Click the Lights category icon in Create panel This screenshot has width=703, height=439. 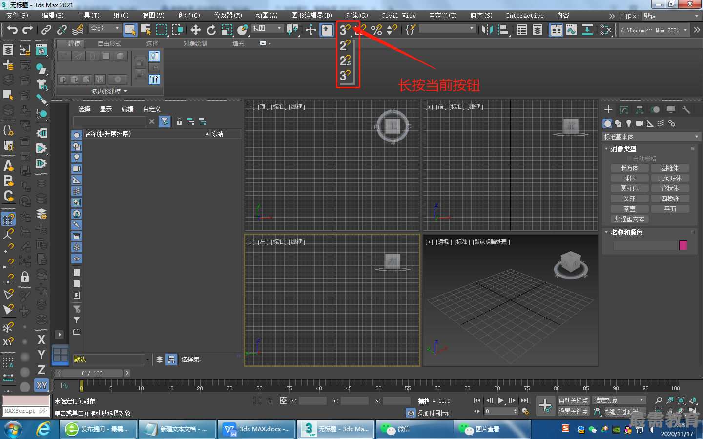point(629,123)
